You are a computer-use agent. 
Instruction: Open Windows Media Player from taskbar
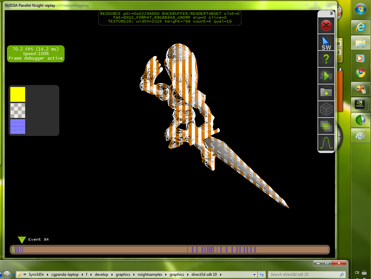(360, 58)
